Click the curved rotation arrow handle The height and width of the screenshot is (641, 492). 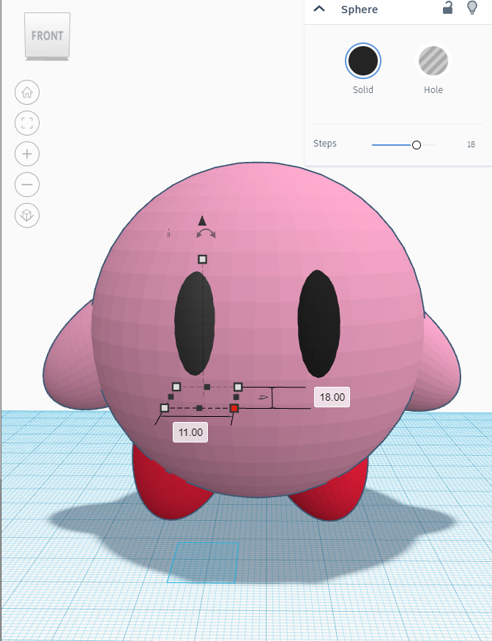(x=206, y=234)
